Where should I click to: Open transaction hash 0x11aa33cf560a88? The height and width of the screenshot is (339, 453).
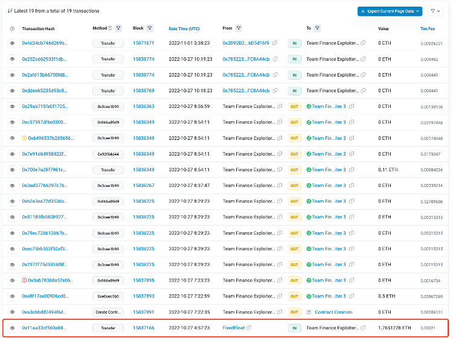click(x=43, y=328)
